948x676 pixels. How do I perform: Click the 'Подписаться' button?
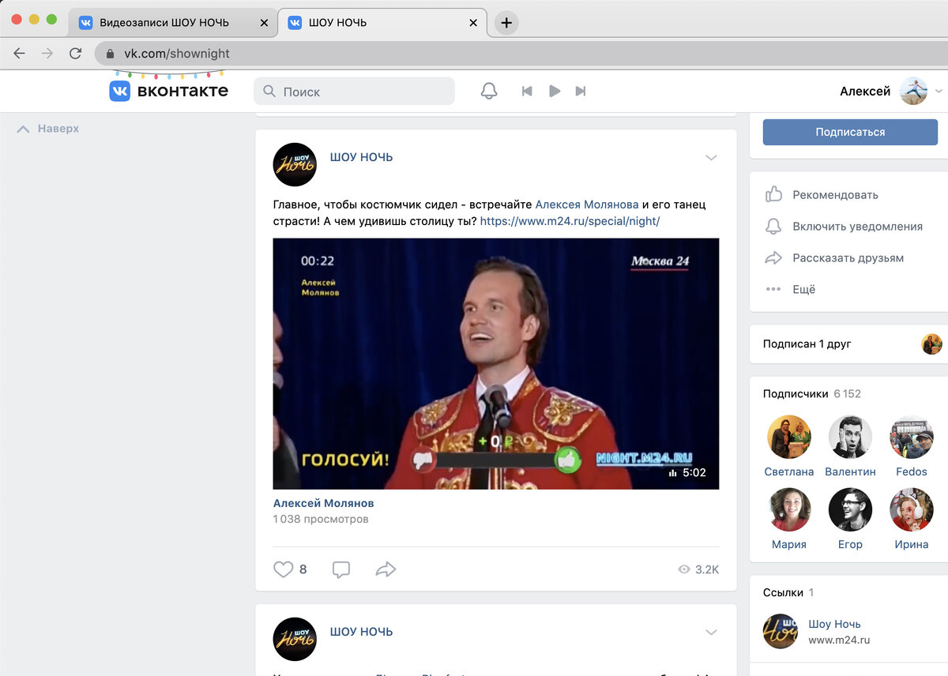pyautogui.click(x=850, y=132)
